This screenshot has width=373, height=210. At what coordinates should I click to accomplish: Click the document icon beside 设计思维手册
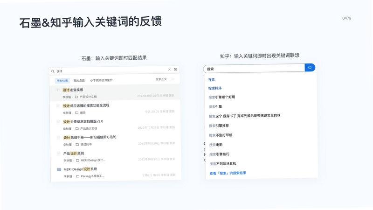pos(59,138)
